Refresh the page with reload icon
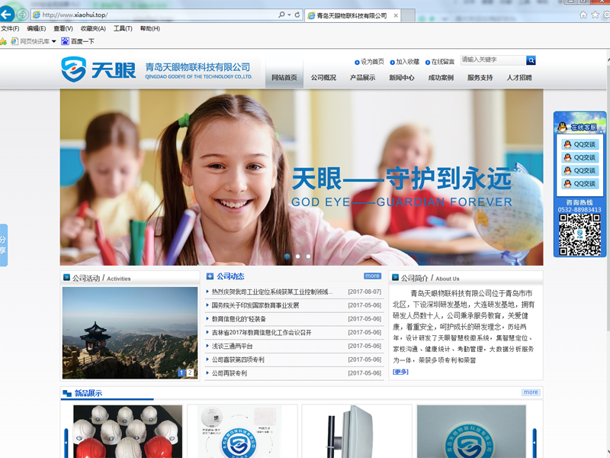This screenshot has width=610, height=458. (297, 15)
